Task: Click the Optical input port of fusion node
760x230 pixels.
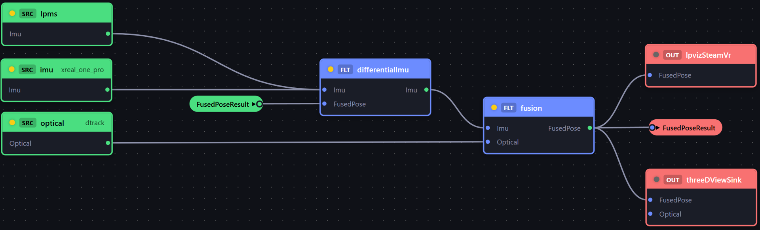Action: coord(488,142)
